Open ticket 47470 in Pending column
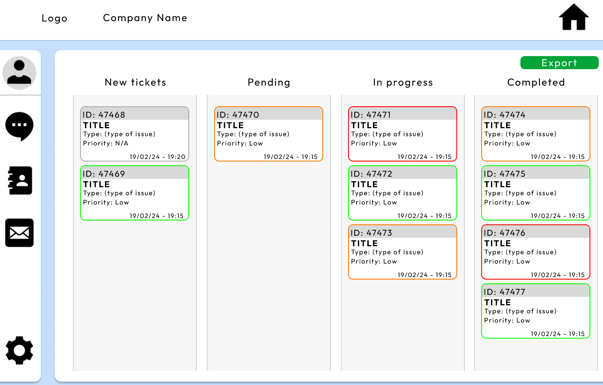The height and width of the screenshot is (385, 603). pos(269,134)
